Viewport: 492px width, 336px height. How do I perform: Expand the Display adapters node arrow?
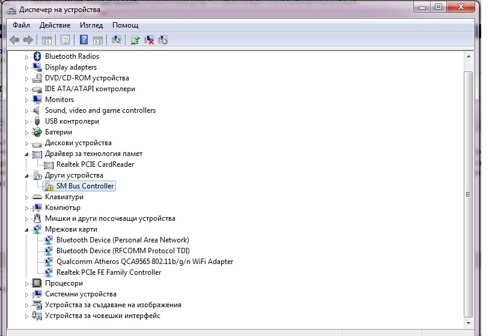[x=26, y=67]
